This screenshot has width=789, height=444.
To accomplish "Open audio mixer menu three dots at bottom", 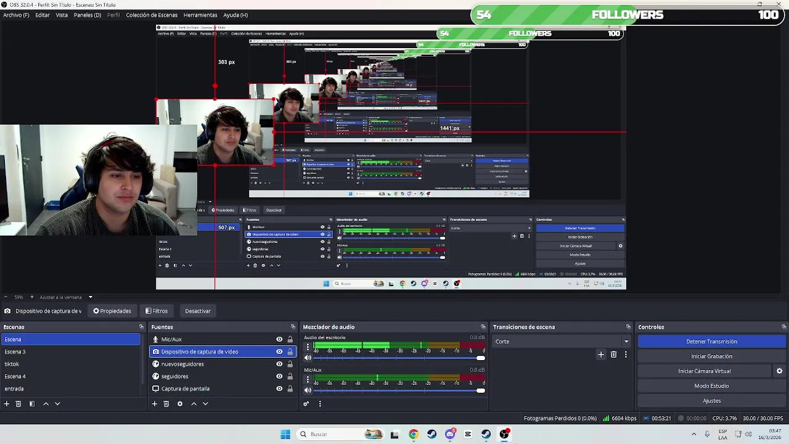I will click(320, 403).
